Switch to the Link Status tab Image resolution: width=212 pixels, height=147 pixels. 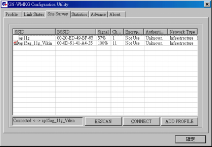(34, 14)
